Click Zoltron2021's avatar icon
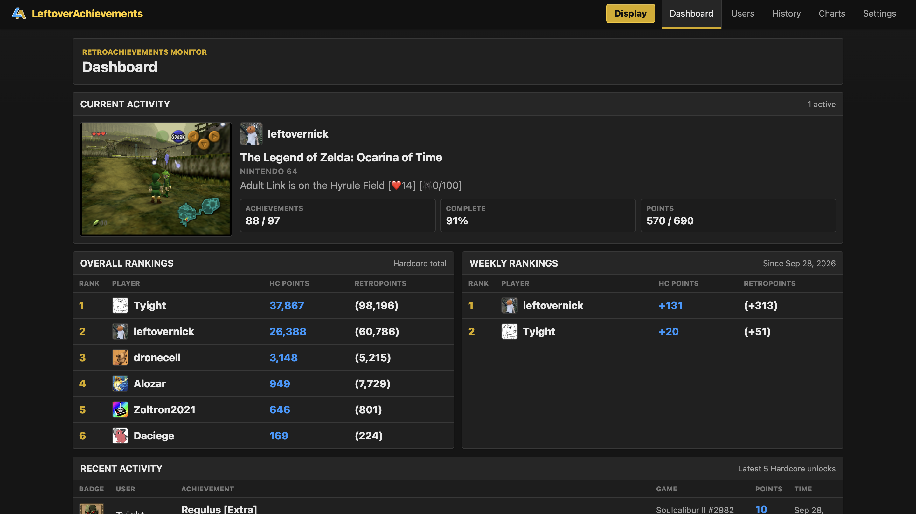The width and height of the screenshot is (916, 514). pos(120,409)
